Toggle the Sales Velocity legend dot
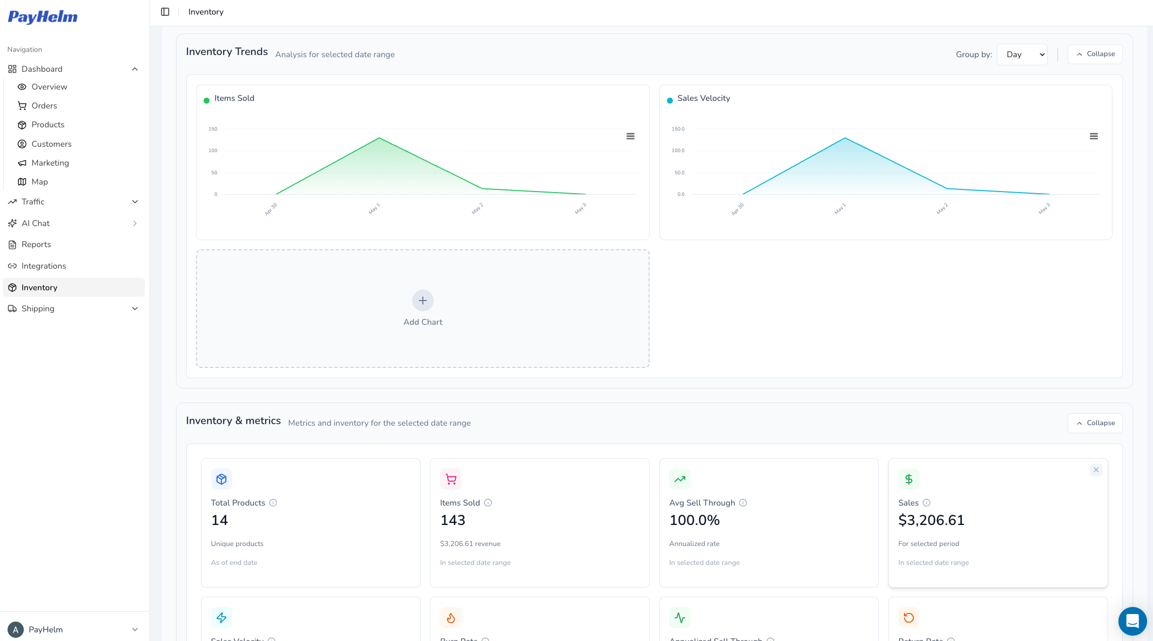The image size is (1153, 641). coord(670,100)
